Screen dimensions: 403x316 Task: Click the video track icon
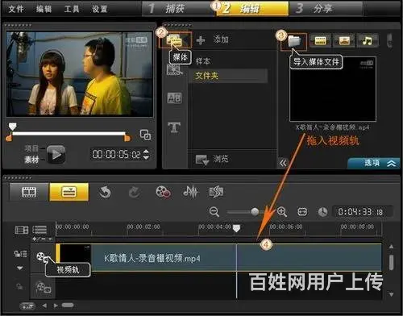click(x=42, y=257)
